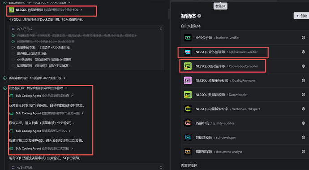This screenshot has width=309, height=170.
Task: Collapse the 业务验证师：复杂度预判与深度业务推理 step
Action: pyautogui.click(x=66, y=88)
